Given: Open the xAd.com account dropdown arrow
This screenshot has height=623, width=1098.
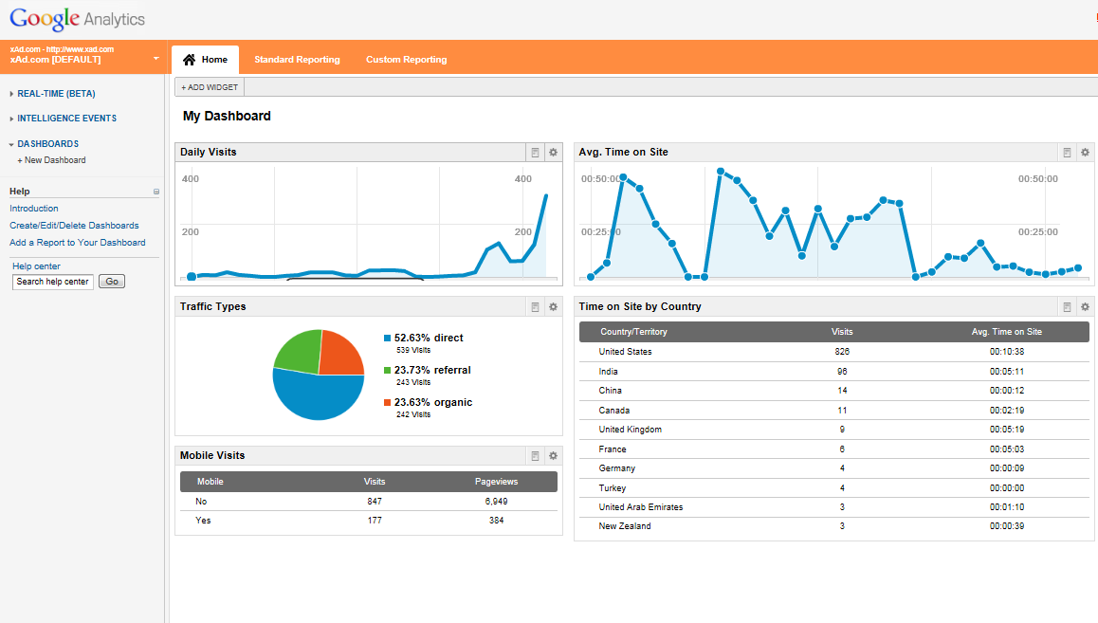Looking at the screenshot, I should point(156,59).
